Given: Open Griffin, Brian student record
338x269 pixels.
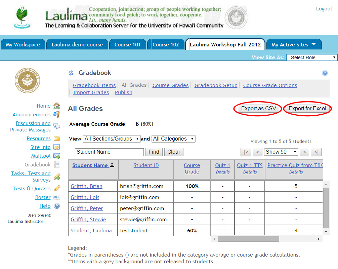Looking at the screenshot, I should pyautogui.click(x=86, y=186).
